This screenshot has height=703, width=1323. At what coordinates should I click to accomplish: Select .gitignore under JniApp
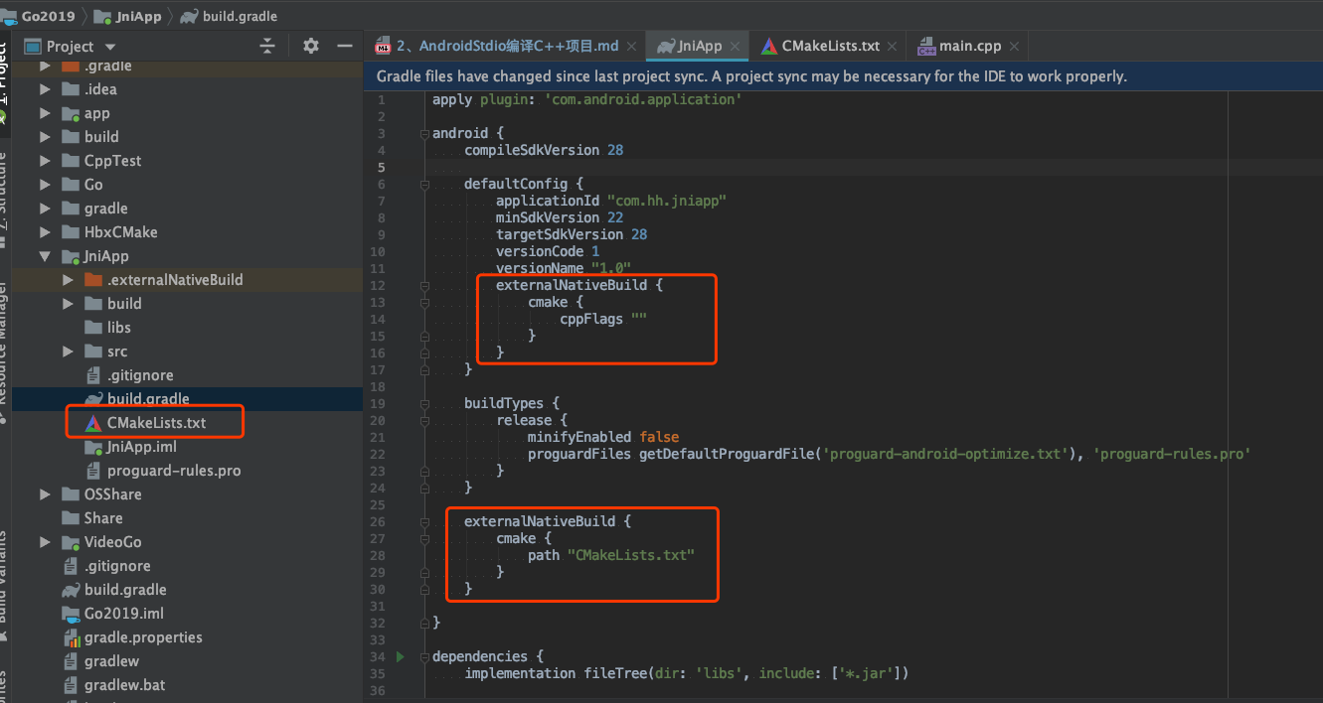(140, 375)
